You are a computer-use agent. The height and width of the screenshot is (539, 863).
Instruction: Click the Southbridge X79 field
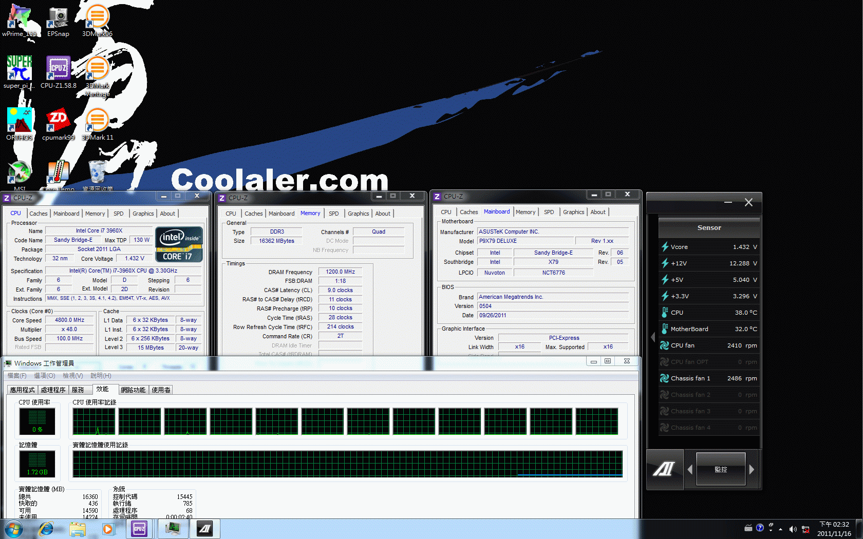coord(553,262)
